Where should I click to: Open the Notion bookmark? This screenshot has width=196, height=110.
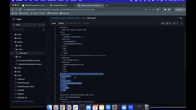(x=38, y=13)
